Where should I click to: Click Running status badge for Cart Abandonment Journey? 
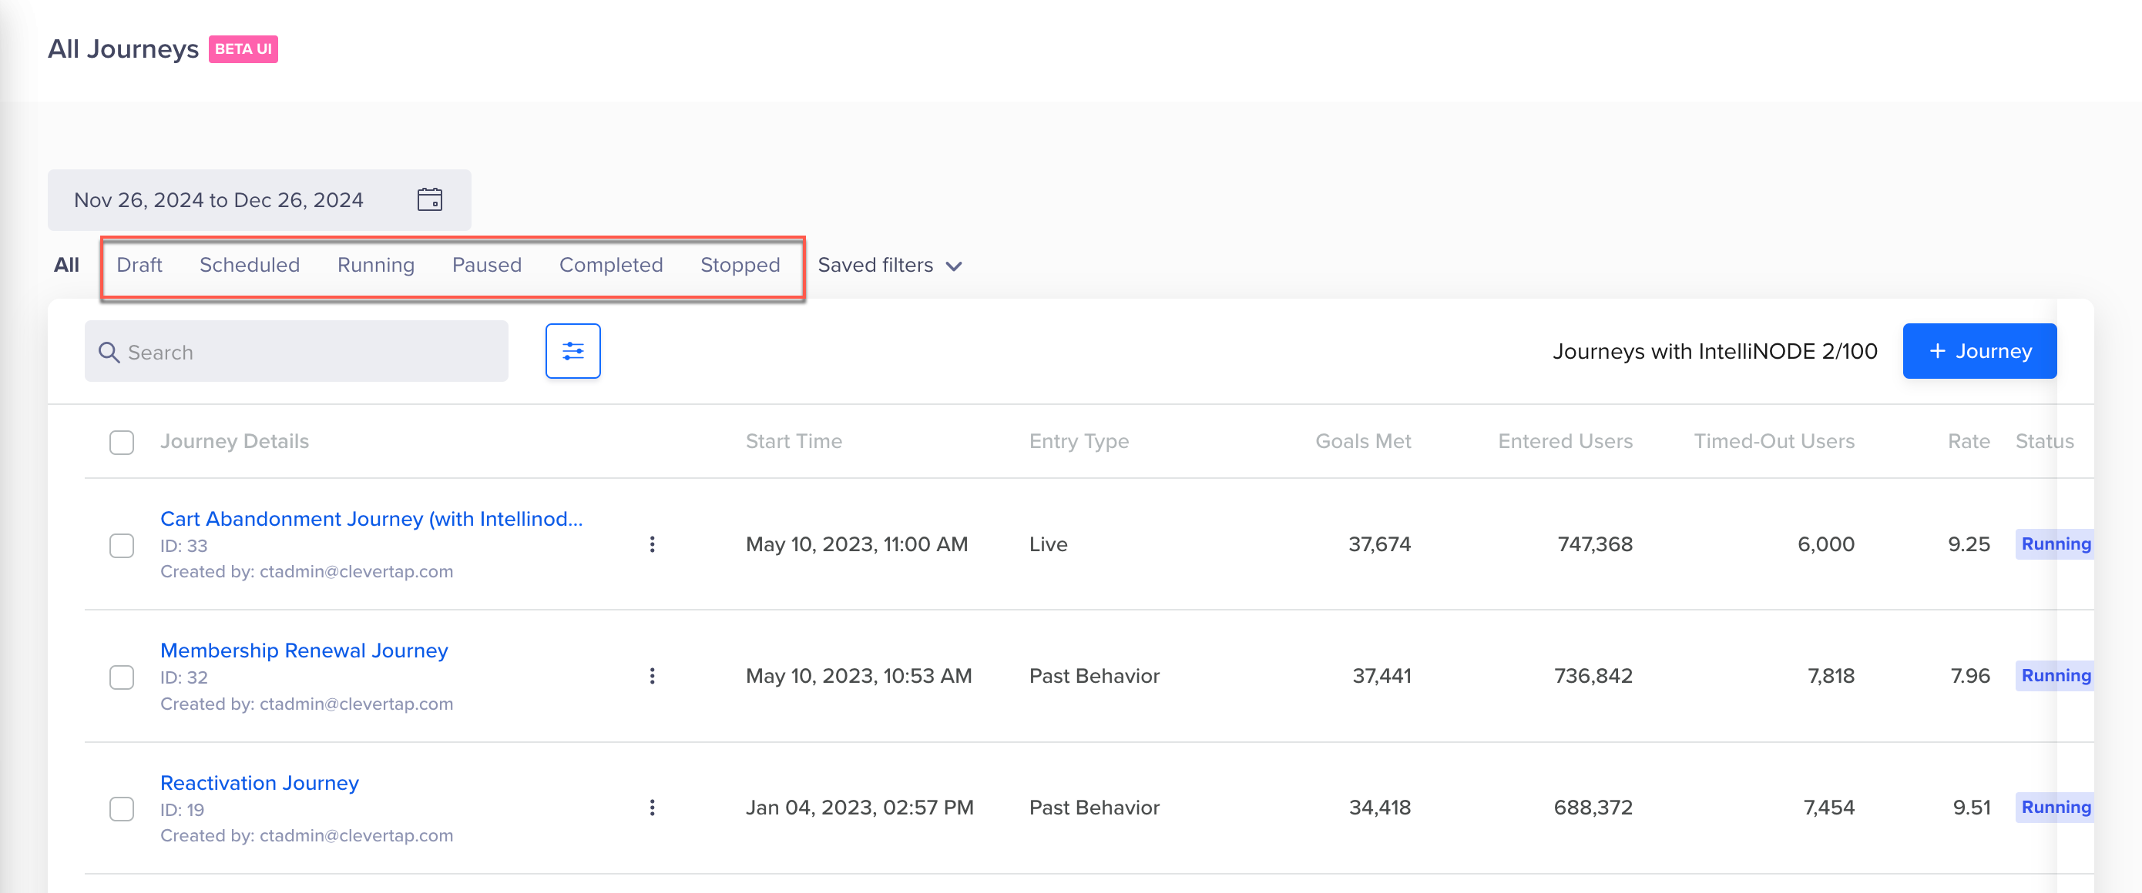click(x=2055, y=544)
